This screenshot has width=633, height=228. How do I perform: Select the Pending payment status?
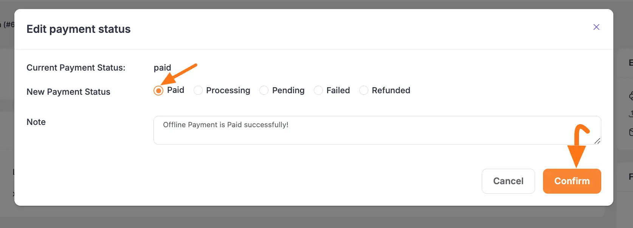(x=264, y=90)
